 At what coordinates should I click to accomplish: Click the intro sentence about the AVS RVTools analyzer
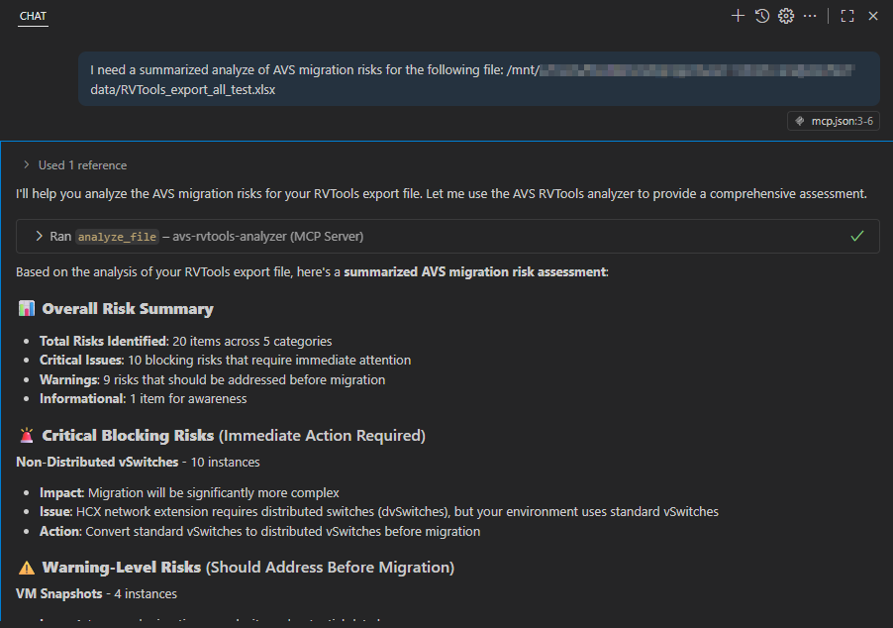tap(442, 194)
